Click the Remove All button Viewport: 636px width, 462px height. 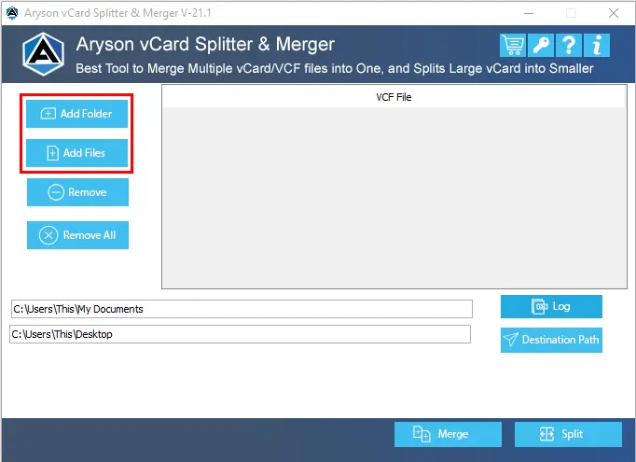77,235
